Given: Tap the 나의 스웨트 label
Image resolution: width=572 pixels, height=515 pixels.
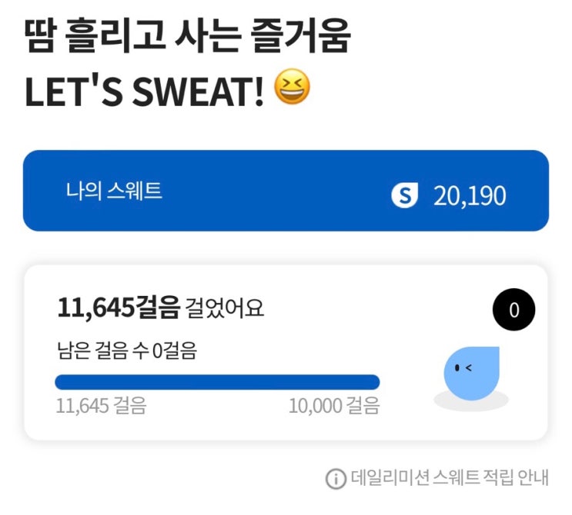Looking at the screenshot, I should 114,191.
